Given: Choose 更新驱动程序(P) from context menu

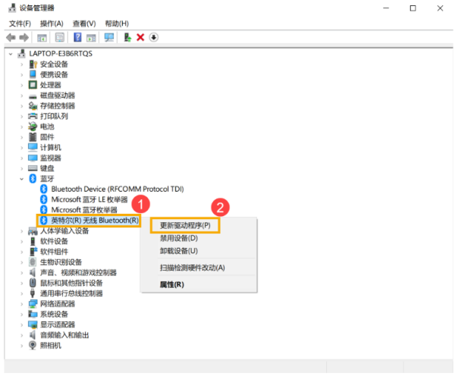Looking at the screenshot, I should [185, 225].
